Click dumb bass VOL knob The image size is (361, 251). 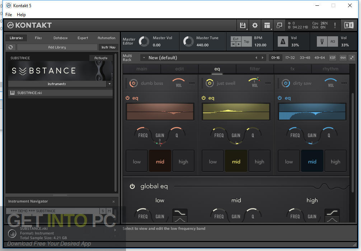[x=179, y=83]
